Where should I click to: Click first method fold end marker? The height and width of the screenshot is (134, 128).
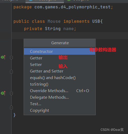(11, 71)
